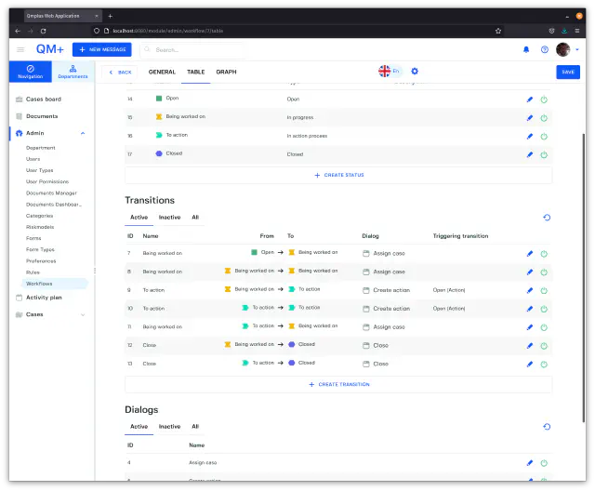Toggle the hamburger sidebar menu
Viewport: 595px width, 491px height.
pyautogui.click(x=20, y=49)
